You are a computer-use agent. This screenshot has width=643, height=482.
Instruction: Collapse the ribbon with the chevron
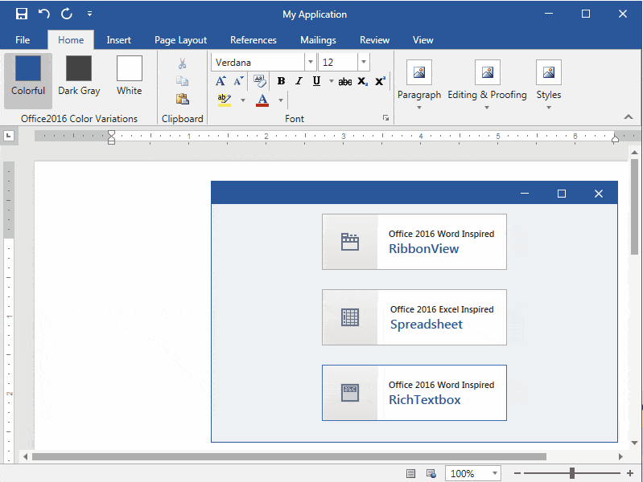click(x=629, y=116)
